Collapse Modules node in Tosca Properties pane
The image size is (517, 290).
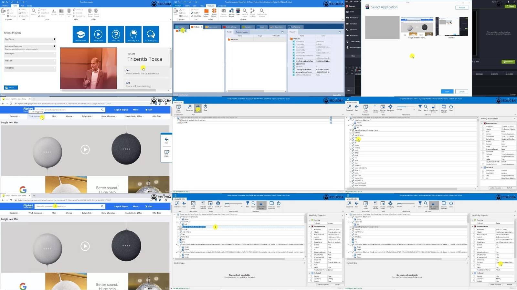[x=290, y=39]
